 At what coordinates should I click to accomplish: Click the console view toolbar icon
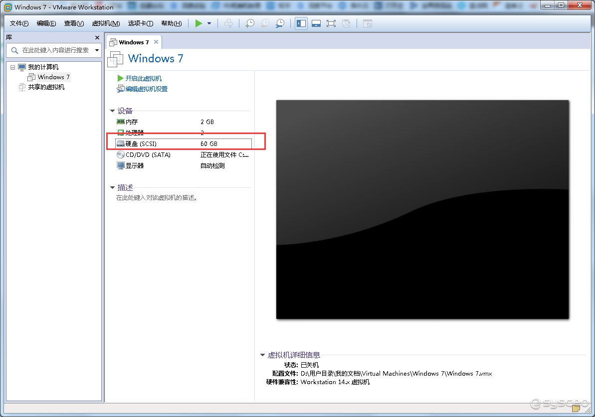point(367,23)
